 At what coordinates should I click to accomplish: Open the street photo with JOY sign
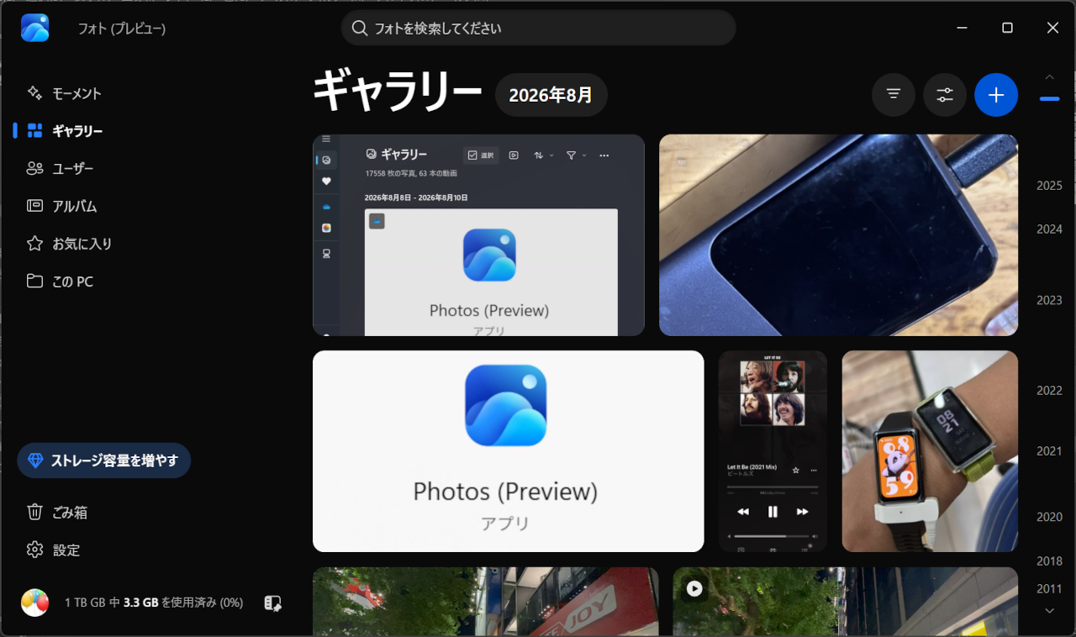pos(485,601)
